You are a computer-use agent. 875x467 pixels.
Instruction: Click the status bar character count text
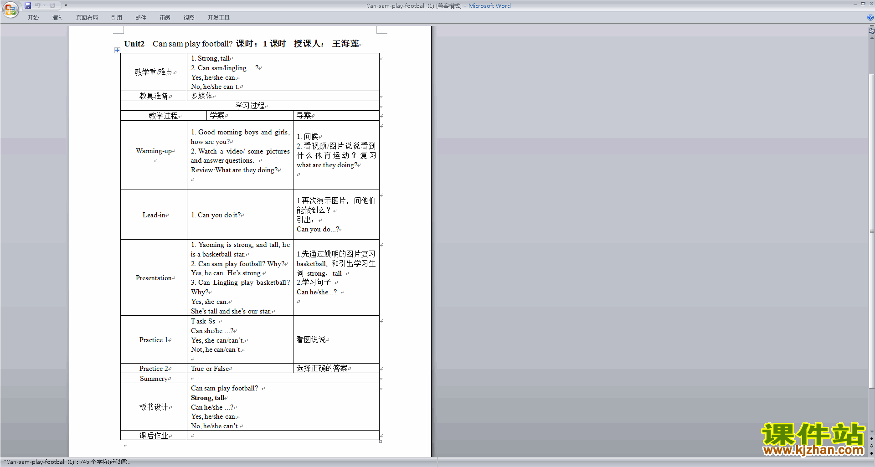point(67,462)
